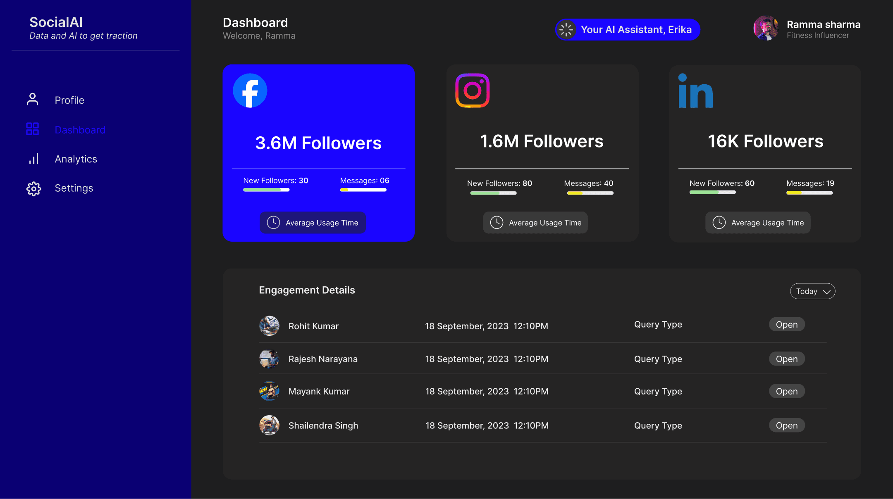Open Rajesh Narayana's query

tap(787, 359)
